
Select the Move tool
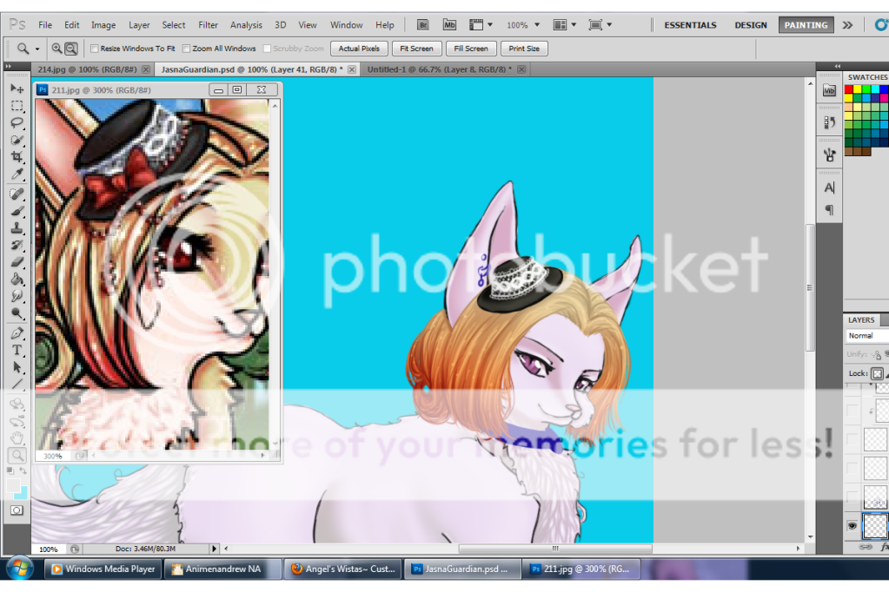tap(17, 89)
